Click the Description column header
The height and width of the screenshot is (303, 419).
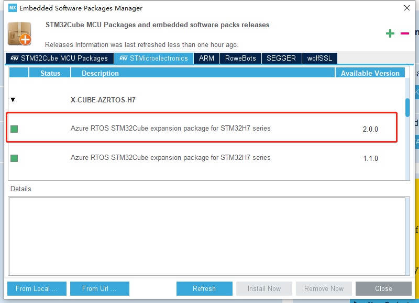pos(203,73)
